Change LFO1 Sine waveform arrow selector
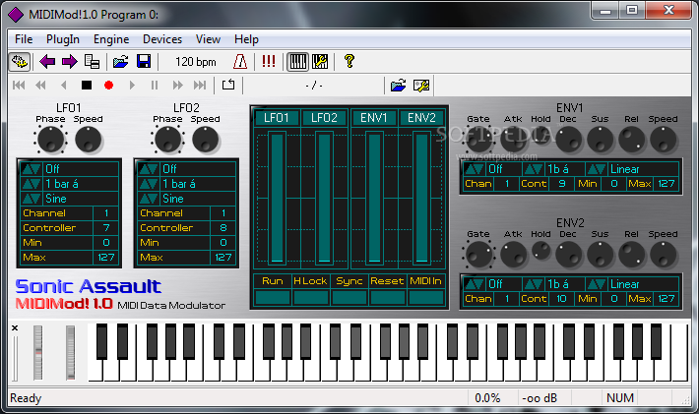Image resolution: width=699 pixels, height=414 pixels. point(32,199)
